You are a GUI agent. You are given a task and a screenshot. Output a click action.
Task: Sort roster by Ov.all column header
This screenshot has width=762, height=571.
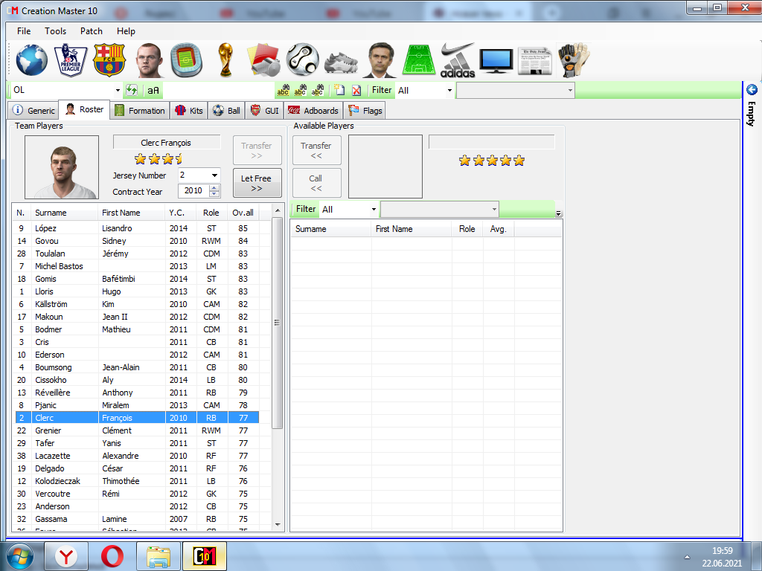(243, 213)
